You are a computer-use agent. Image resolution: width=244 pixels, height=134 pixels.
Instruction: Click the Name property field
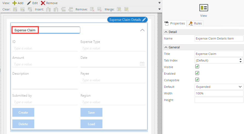(x=219, y=38)
